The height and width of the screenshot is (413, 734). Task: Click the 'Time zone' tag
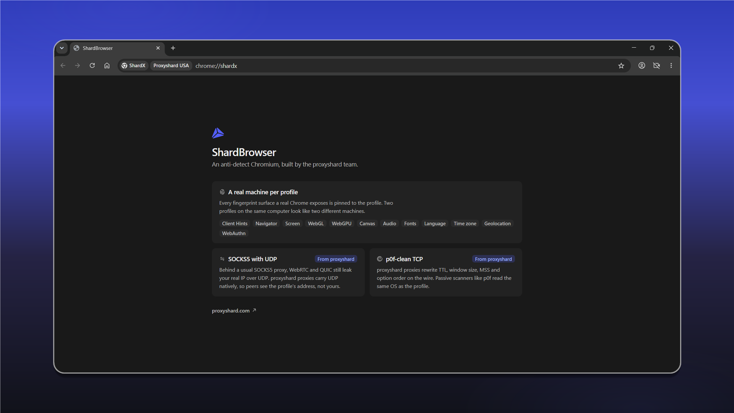click(465, 224)
